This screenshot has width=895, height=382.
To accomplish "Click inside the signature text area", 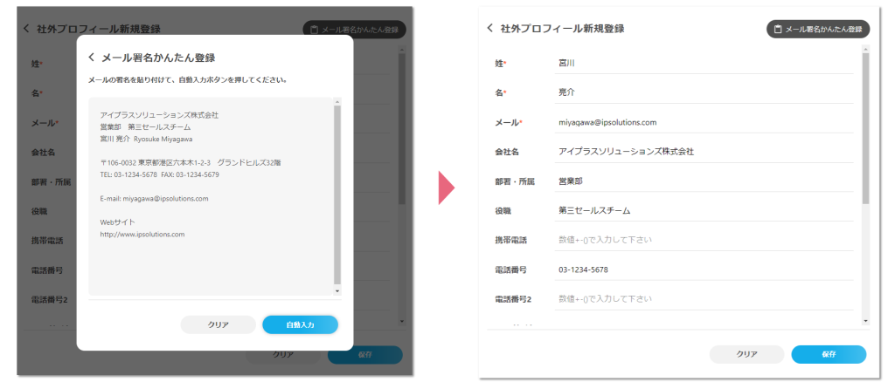I will click(x=211, y=196).
